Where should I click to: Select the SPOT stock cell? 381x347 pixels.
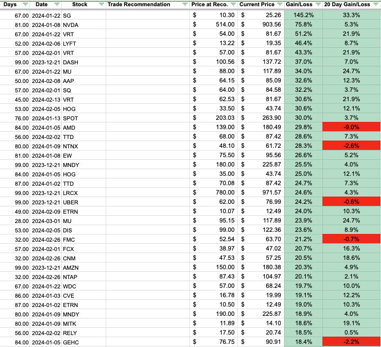[84, 118]
